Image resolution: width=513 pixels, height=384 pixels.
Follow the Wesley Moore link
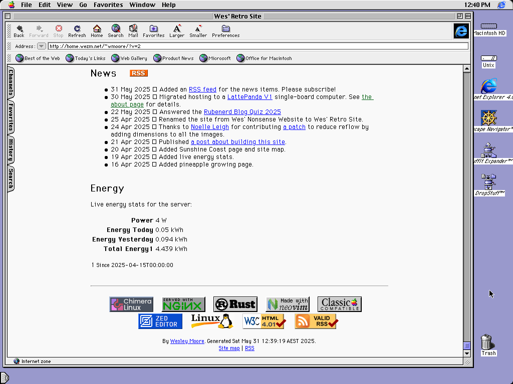tap(187, 341)
